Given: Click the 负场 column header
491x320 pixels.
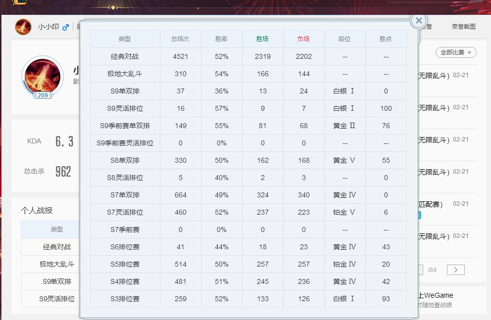Looking at the screenshot, I should click(303, 39).
